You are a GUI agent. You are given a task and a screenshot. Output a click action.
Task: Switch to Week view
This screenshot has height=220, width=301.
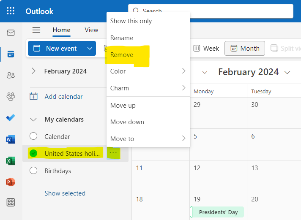click(x=206, y=48)
